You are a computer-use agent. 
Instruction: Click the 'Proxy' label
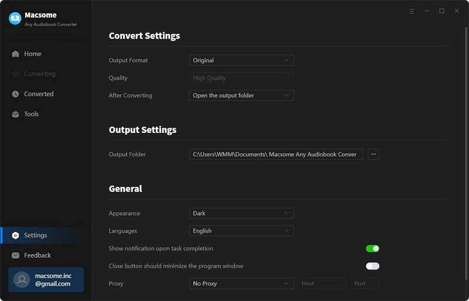[116, 283]
